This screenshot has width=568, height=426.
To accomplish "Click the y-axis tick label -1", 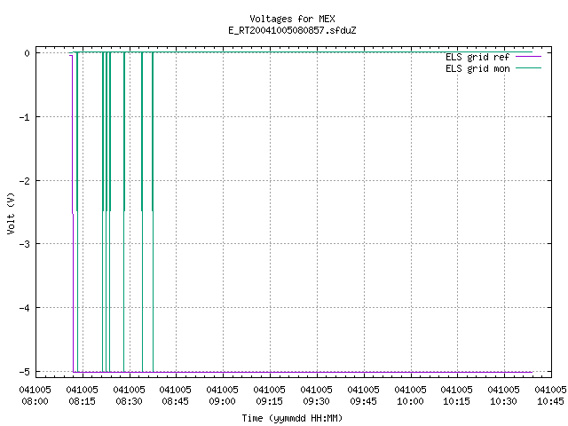I will coord(25,117).
